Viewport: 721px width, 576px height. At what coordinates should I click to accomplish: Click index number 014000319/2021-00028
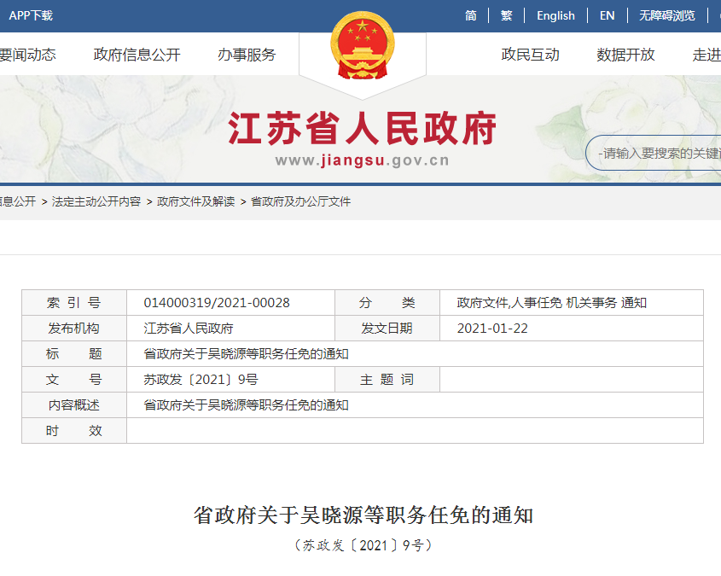[x=217, y=303]
